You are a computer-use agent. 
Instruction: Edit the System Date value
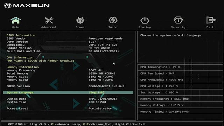click(x=103, y=99)
